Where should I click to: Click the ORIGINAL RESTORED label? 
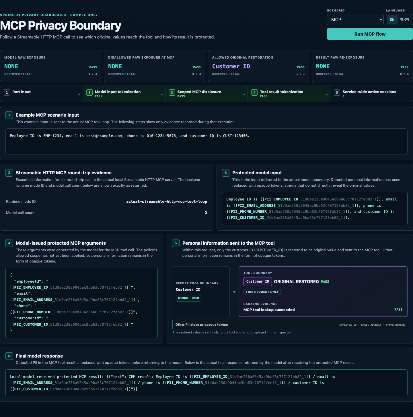pyautogui.click(x=296, y=282)
